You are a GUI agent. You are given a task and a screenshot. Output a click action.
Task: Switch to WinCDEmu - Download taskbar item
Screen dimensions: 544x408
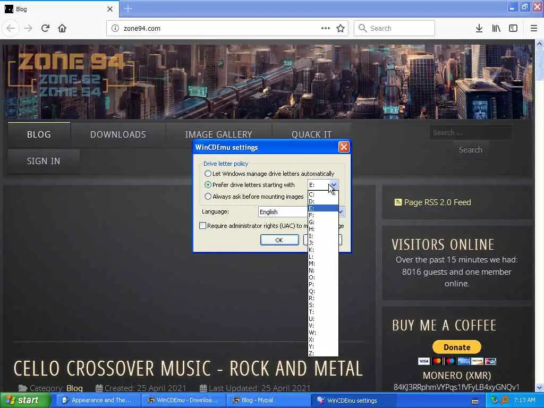click(183, 400)
